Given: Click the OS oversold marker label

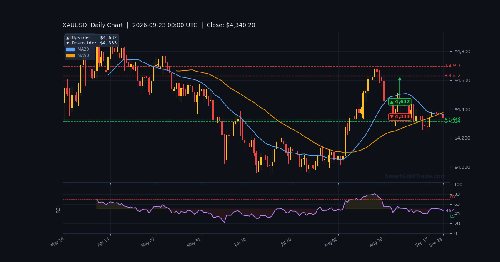Looking at the screenshot, I should 452,216.
